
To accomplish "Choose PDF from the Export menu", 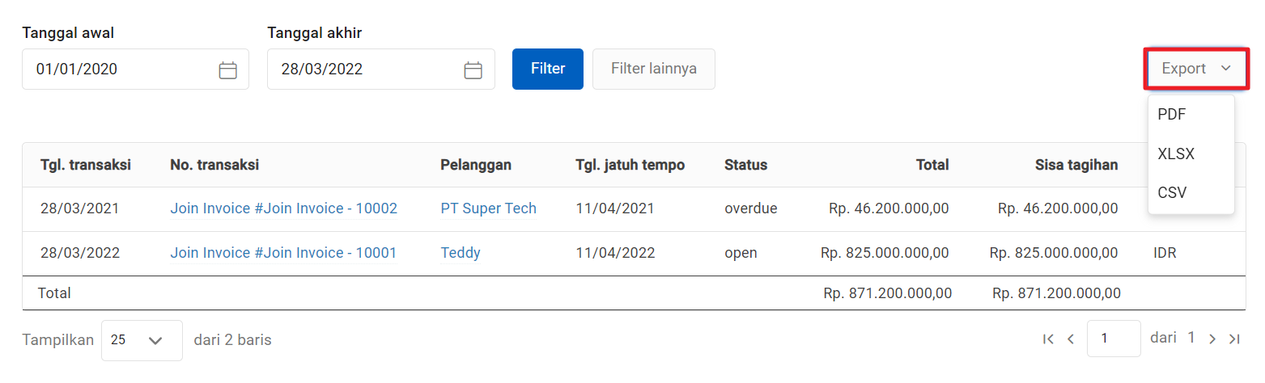I will (1171, 115).
